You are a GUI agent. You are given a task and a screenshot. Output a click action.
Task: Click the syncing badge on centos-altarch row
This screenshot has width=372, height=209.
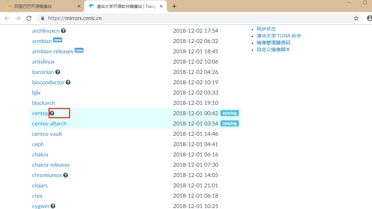tap(229, 124)
